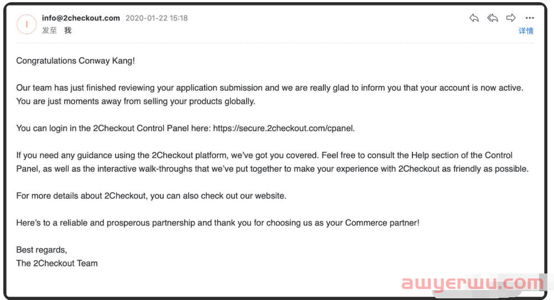This screenshot has width=554, height=300.
Task: Click the reply-all double arrow icon
Action: pyautogui.click(x=493, y=18)
